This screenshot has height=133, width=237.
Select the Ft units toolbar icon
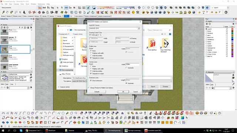(x=62, y=7)
